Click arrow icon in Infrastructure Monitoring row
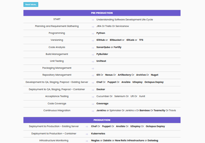Screen dimensions: 205x143 tap(87, 141)
